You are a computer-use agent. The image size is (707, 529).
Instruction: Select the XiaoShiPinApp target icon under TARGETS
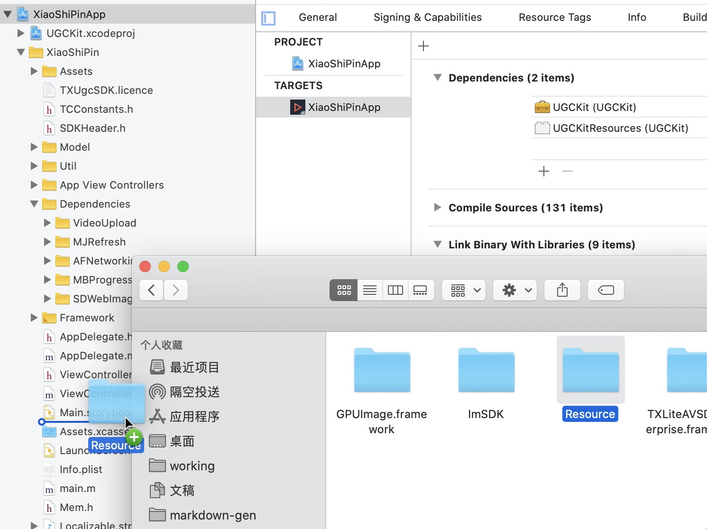click(x=298, y=107)
